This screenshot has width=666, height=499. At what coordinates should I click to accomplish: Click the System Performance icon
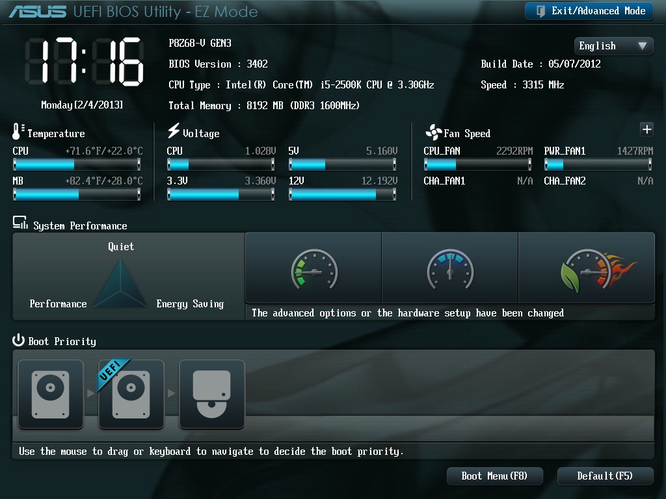pyautogui.click(x=20, y=222)
